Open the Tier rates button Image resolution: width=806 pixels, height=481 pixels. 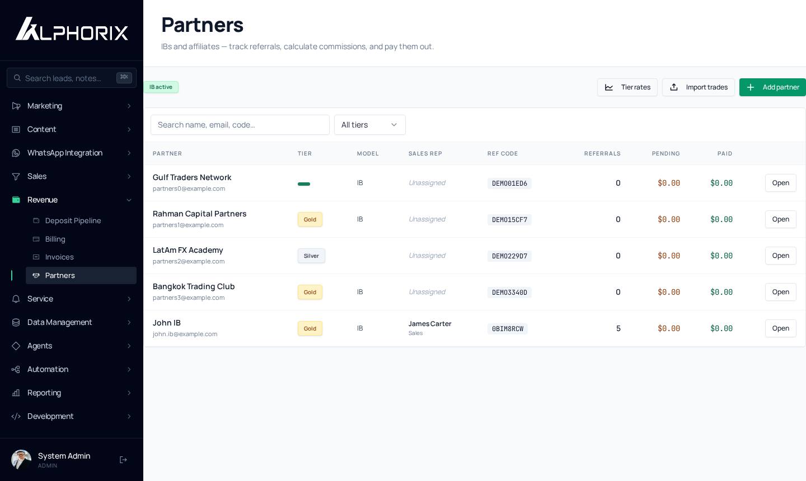pos(627,87)
